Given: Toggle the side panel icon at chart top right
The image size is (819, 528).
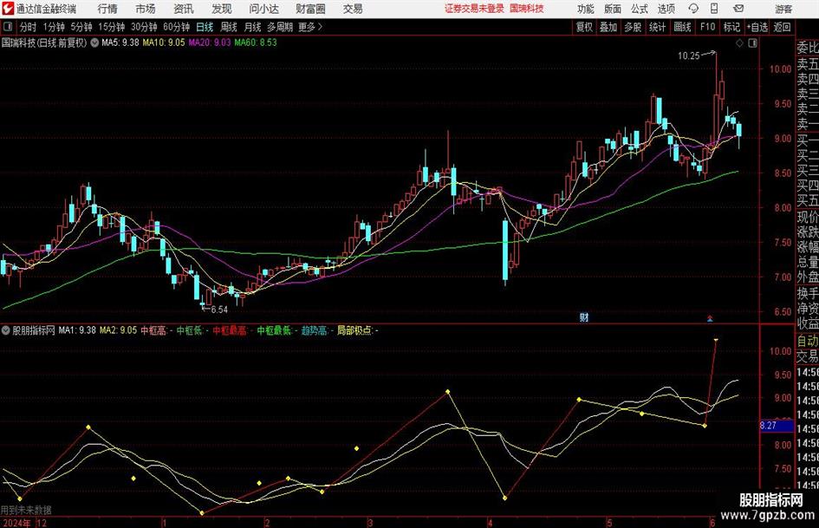Looking at the screenshot, I should pos(752,43).
